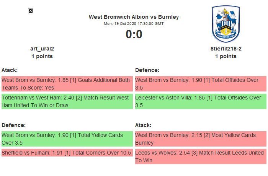Image resolution: width=268 pixels, height=176 pixels.
Task: Select the Both Teams To Score bet row
Action: click(67, 84)
